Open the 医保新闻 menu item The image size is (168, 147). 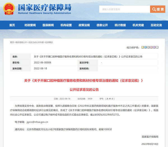click(x=48, y=25)
